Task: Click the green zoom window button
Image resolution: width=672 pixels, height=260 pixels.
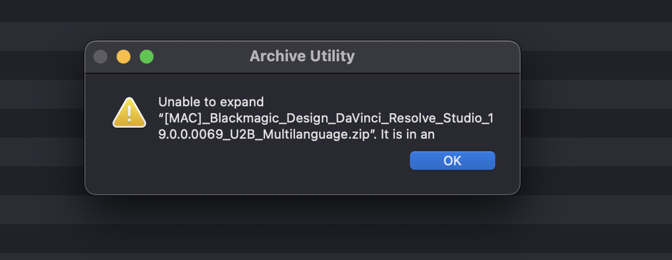Action: coord(147,57)
